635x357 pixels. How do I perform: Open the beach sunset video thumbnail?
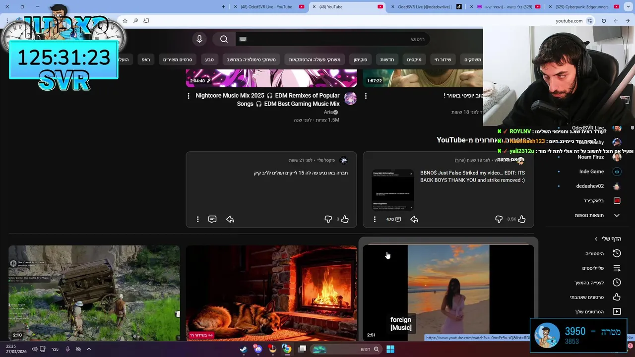[448, 293]
